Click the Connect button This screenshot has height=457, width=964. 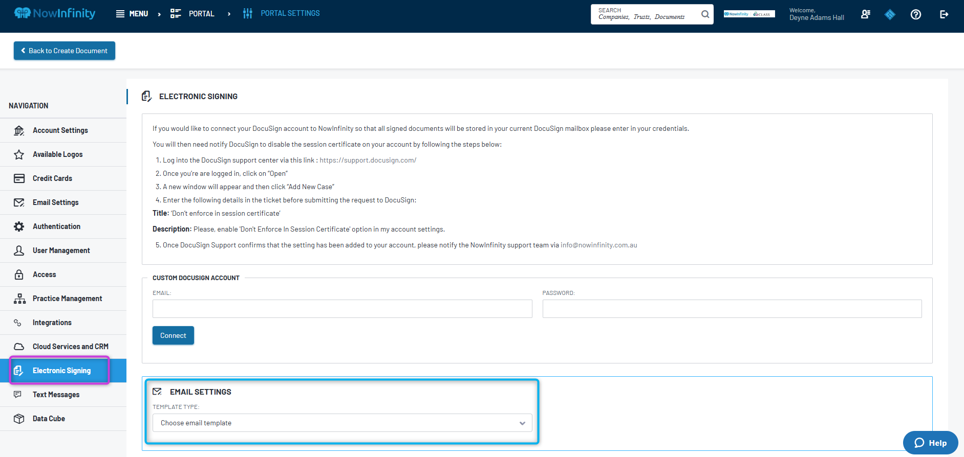click(173, 335)
